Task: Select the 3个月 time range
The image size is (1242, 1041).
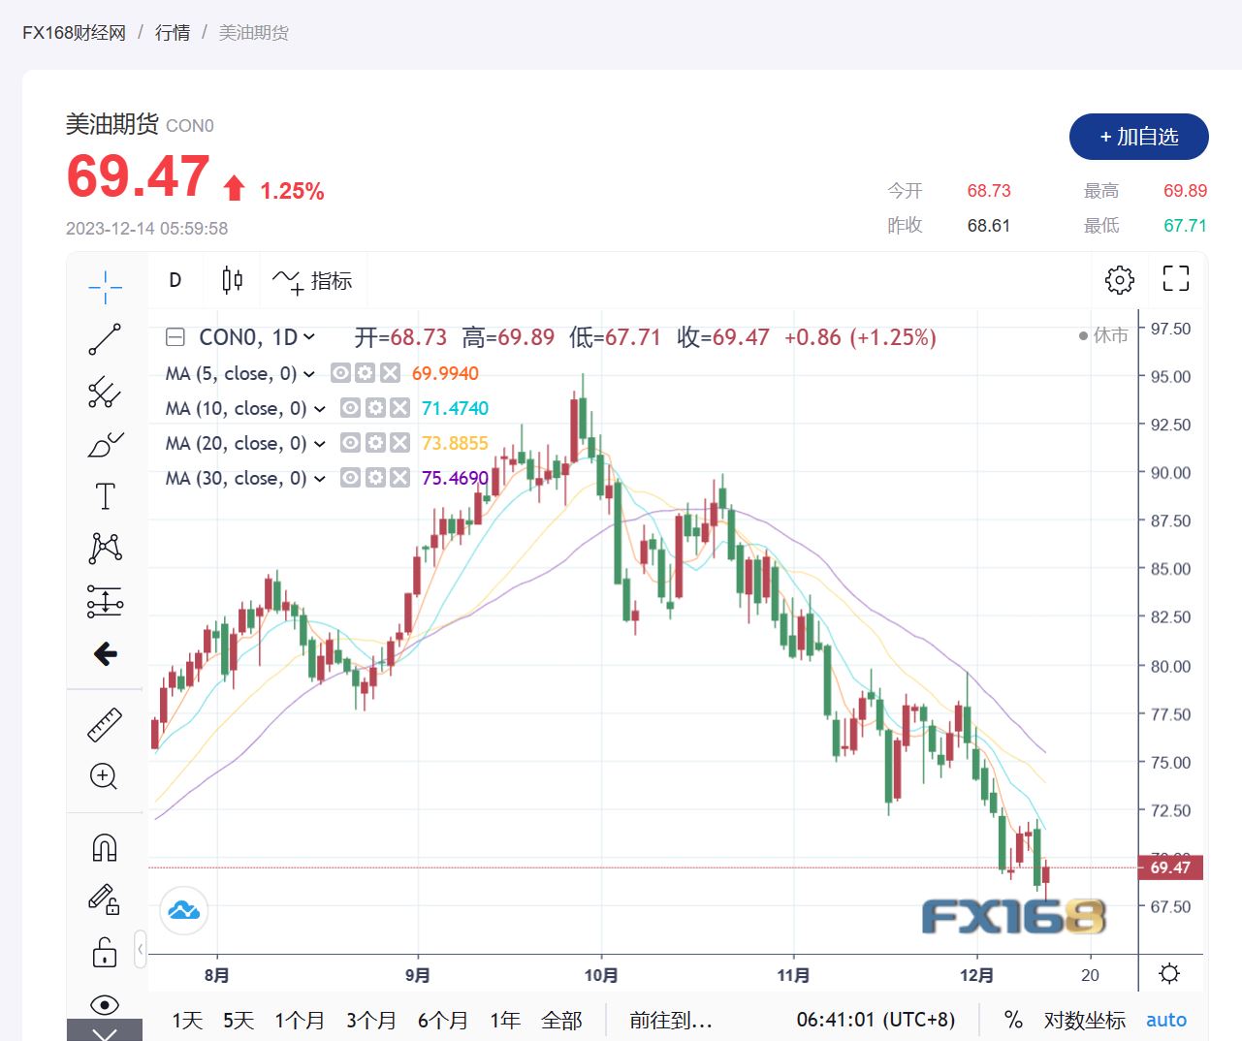Action: click(x=371, y=1020)
